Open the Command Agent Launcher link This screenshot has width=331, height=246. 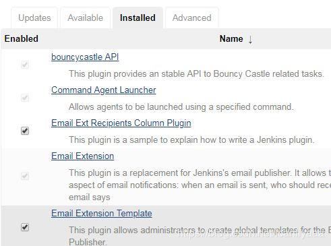click(x=103, y=90)
